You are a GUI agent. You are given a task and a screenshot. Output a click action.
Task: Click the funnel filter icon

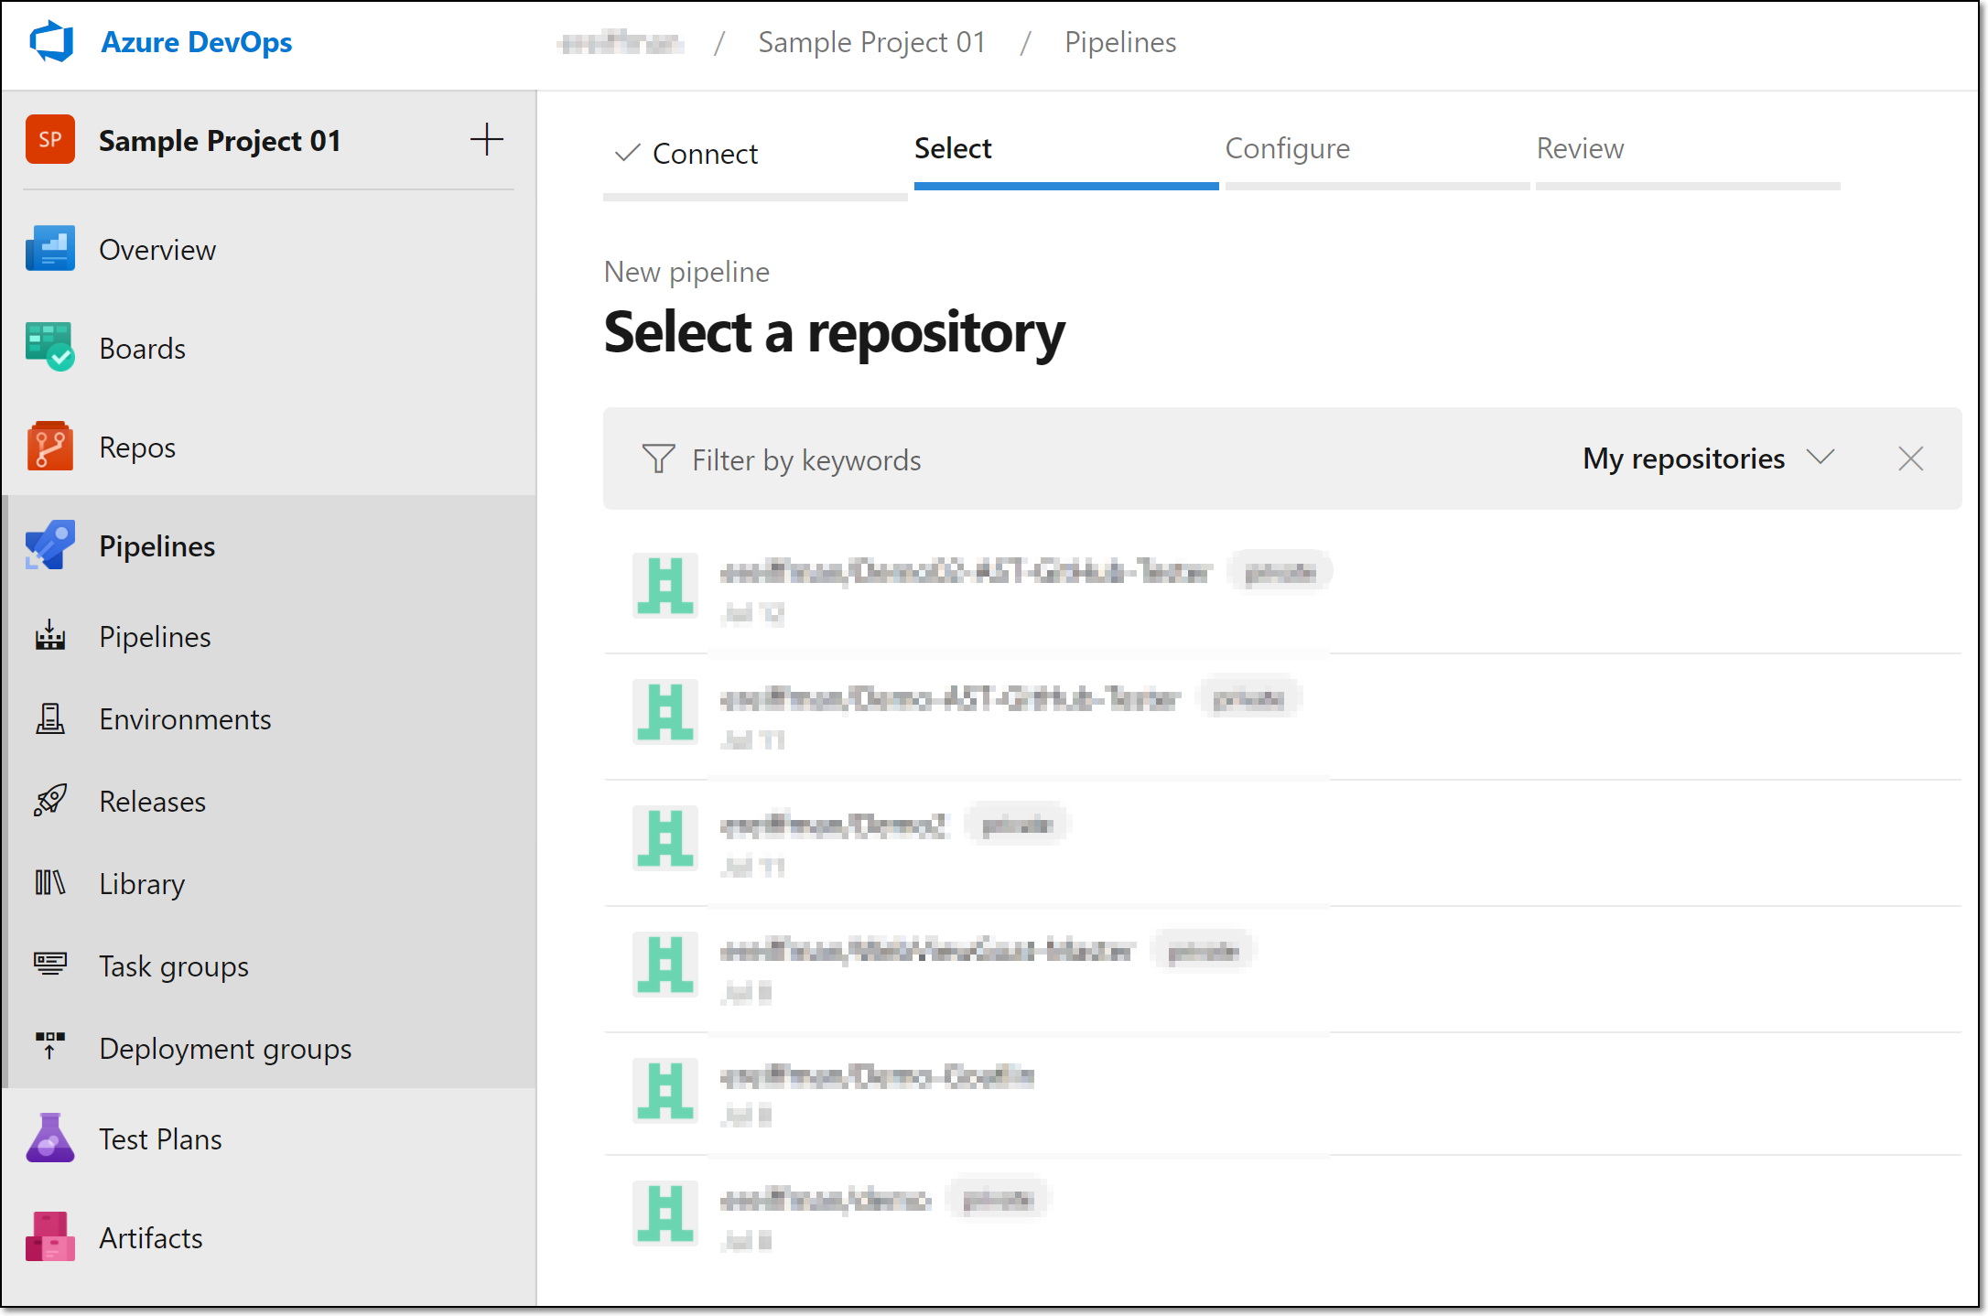coord(658,458)
